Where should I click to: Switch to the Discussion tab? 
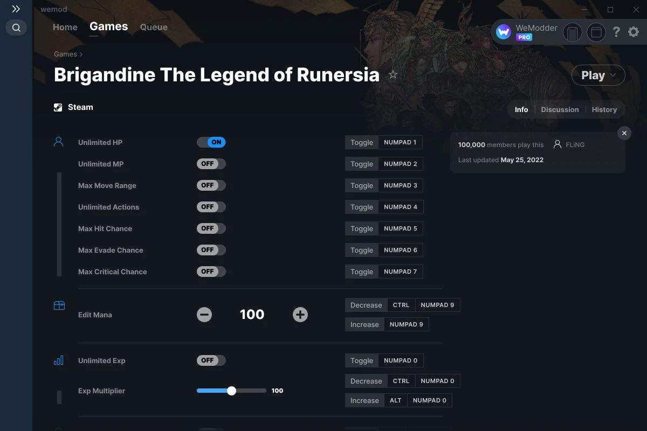click(x=560, y=109)
